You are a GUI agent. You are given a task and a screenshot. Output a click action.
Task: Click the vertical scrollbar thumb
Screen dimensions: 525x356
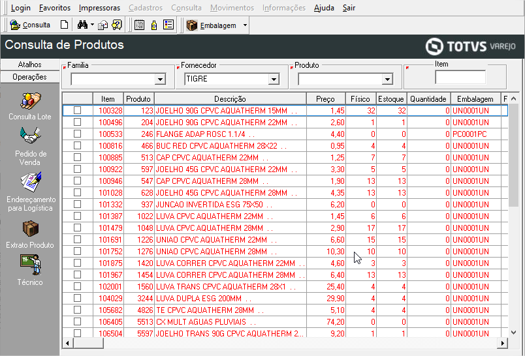click(x=513, y=155)
